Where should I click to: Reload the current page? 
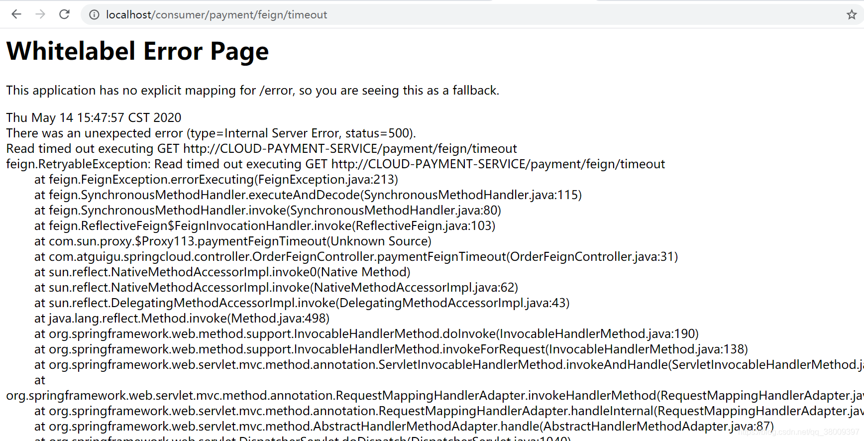64,14
